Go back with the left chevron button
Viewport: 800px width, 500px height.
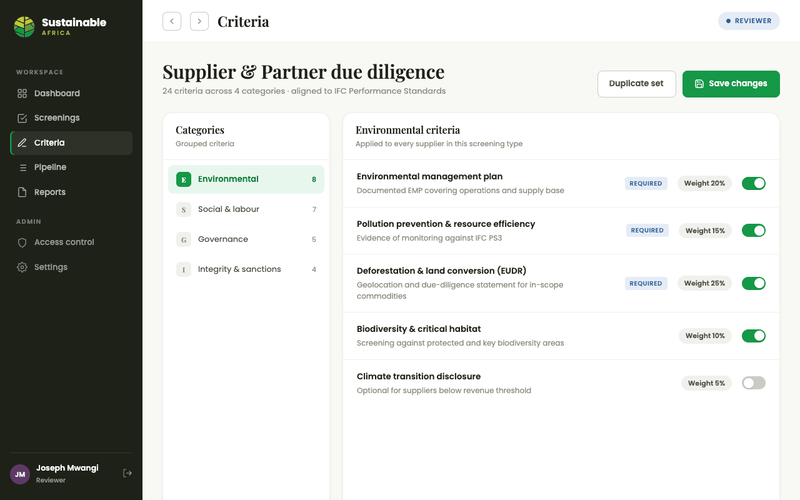[x=172, y=21]
